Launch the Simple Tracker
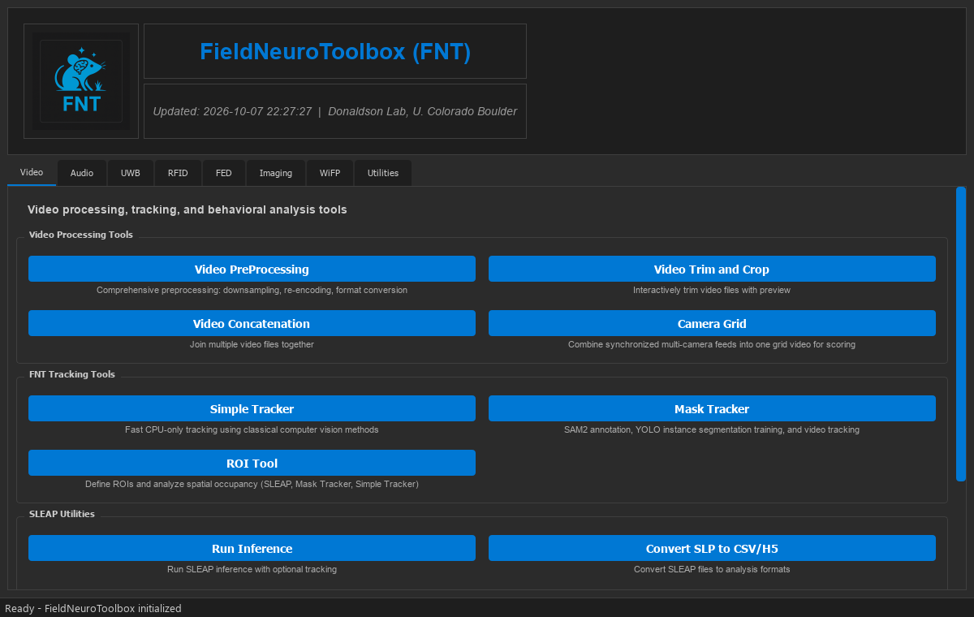 [252, 408]
